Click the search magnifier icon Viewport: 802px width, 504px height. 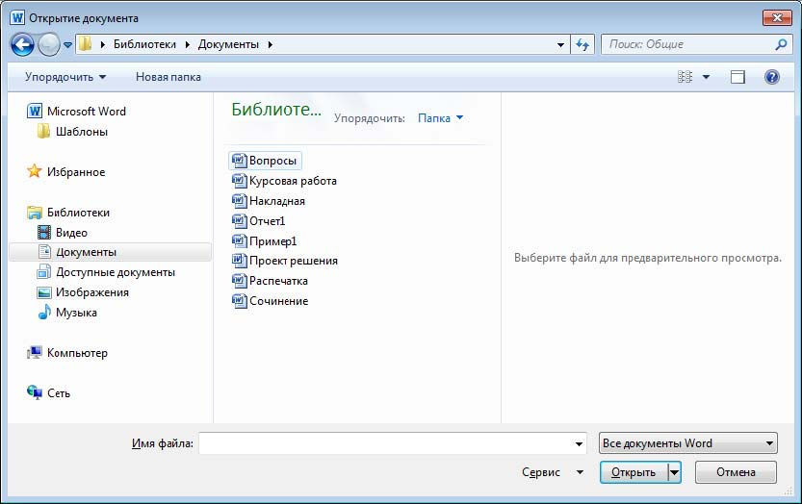(781, 44)
